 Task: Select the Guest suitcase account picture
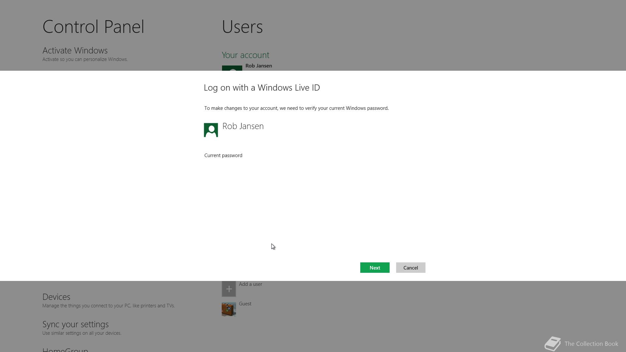coord(229,309)
